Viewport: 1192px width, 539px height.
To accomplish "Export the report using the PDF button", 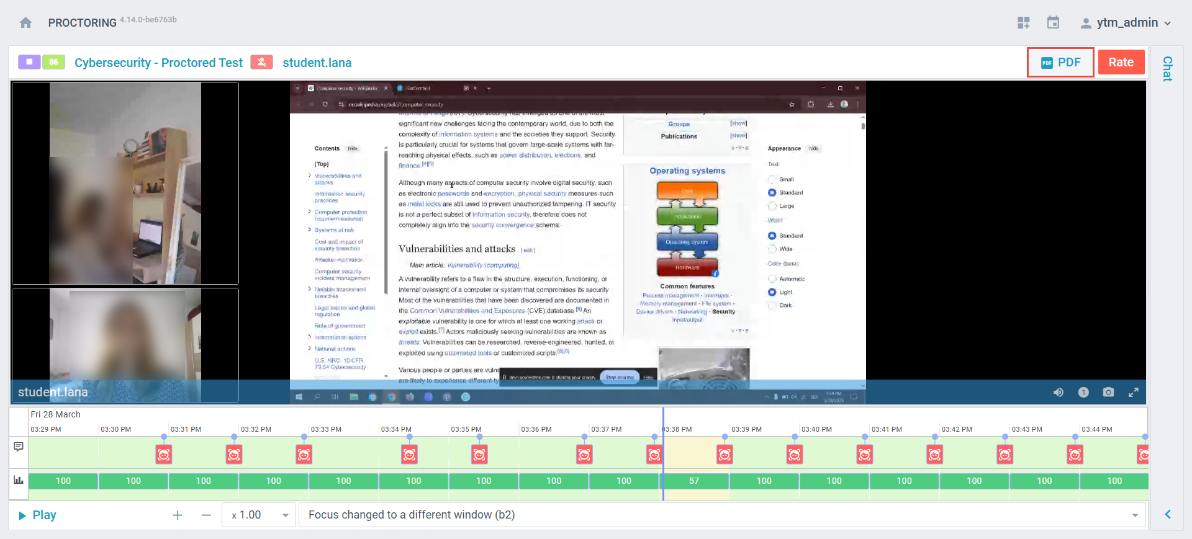I will [x=1060, y=62].
